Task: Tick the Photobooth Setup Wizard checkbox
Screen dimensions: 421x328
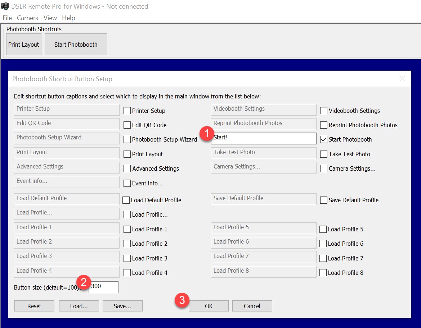Action: (127, 139)
